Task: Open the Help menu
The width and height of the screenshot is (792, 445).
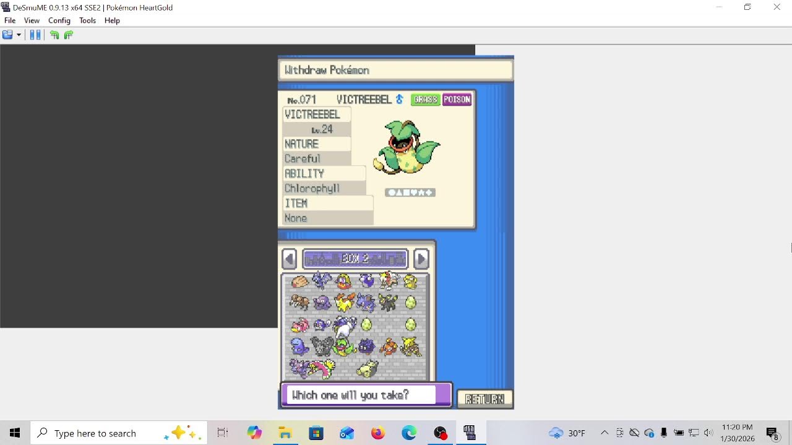Action: click(112, 20)
